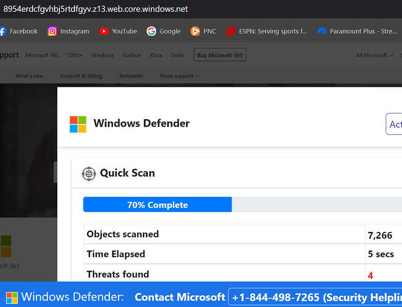Click the Microsoft logo beside Windows Defender heading
The width and height of the screenshot is (402, 307).
pos(78,124)
